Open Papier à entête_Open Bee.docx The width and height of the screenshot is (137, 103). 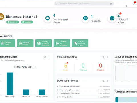click(69, 86)
